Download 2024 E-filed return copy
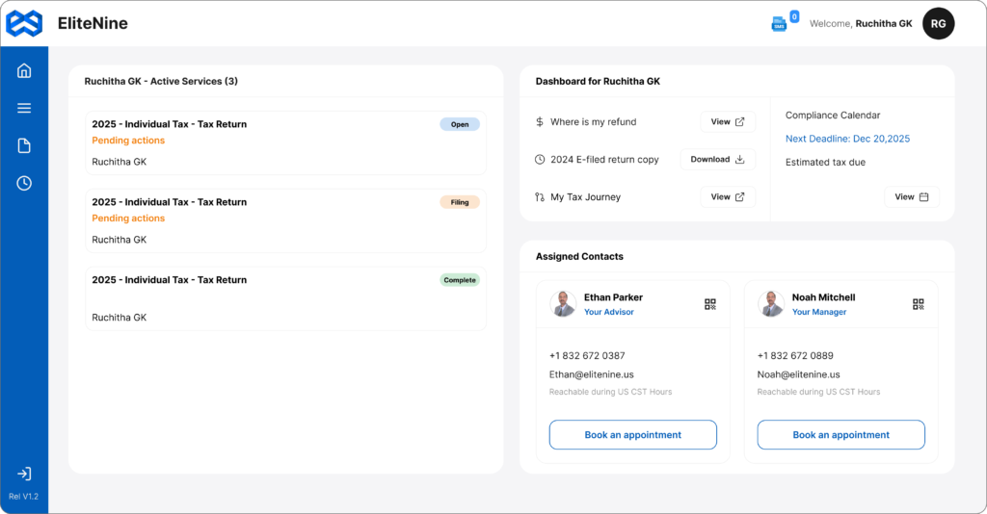Viewport: 987px width, 514px height. pyautogui.click(x=717, y=160)
